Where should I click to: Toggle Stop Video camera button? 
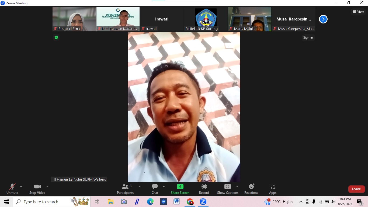point(37,189)
